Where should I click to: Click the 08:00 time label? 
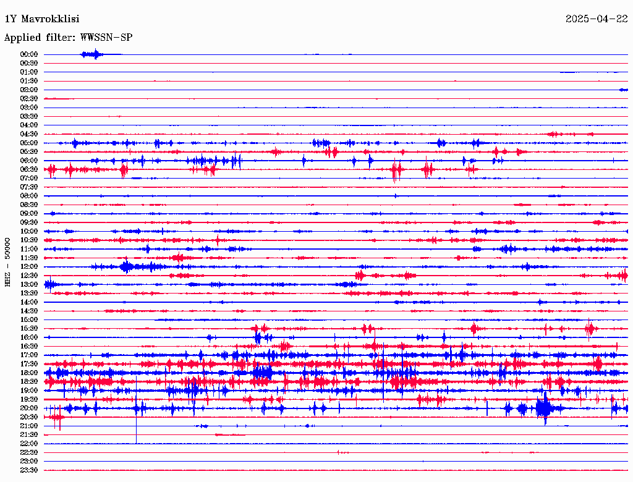click(x=29, y=196)
